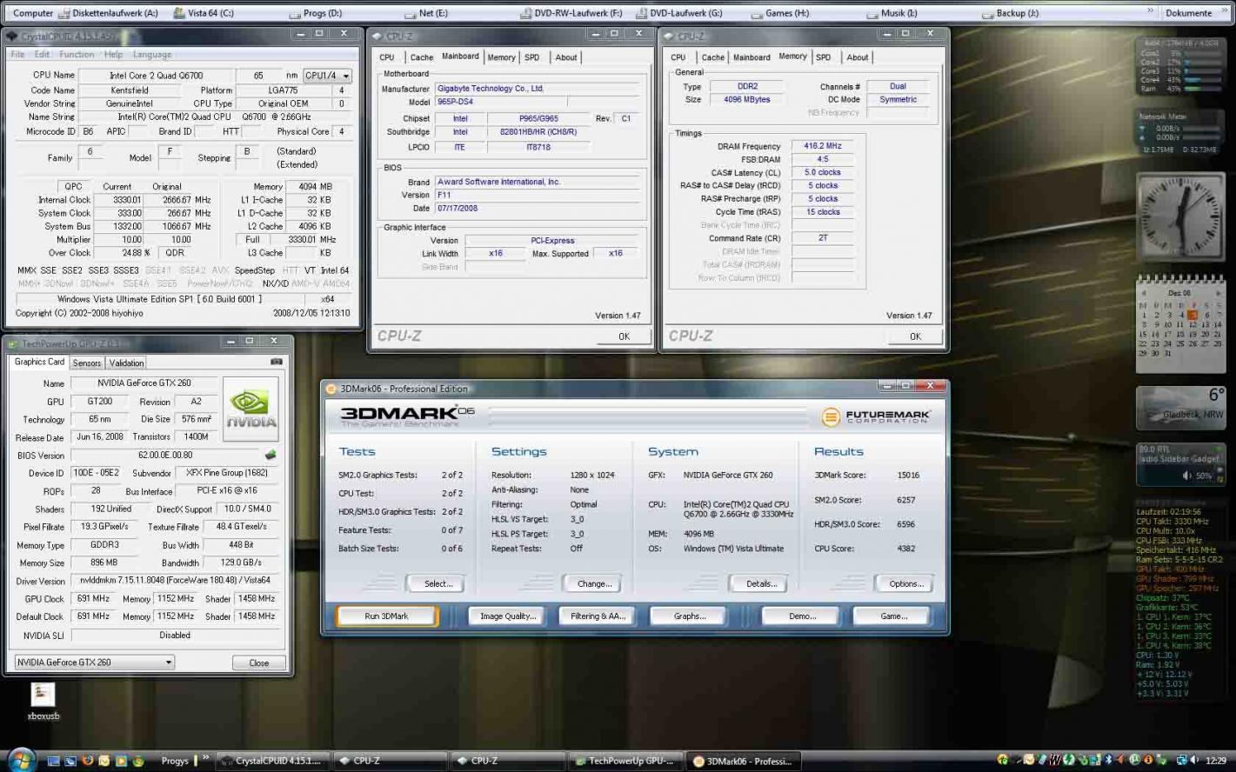Viewport: 1236px width, 772px height.
Task: Open the Edit menu in CrystalCPUID
Action: tap(42, 54)
